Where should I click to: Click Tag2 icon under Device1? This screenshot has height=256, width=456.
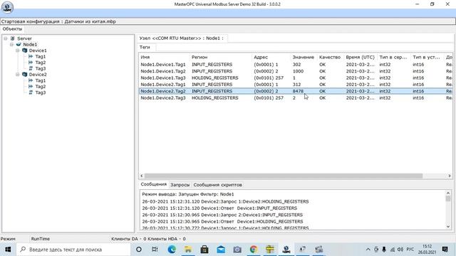click(31, 63)
